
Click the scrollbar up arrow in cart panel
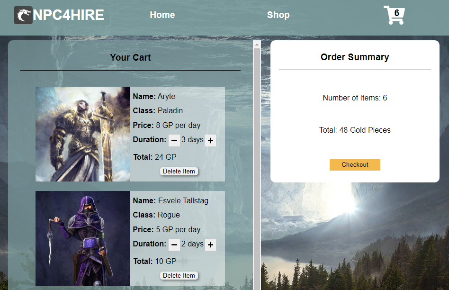257,45
